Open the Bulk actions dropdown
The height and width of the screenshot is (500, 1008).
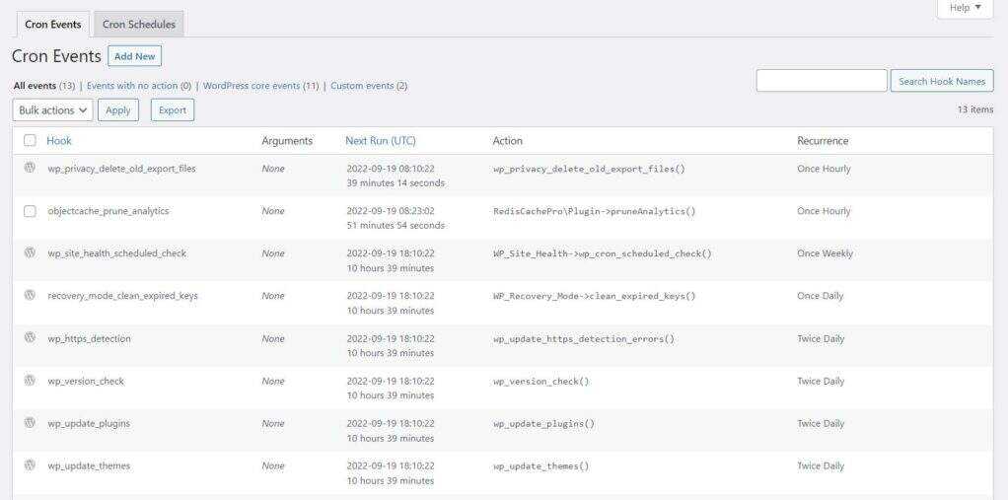pos(53,110)
